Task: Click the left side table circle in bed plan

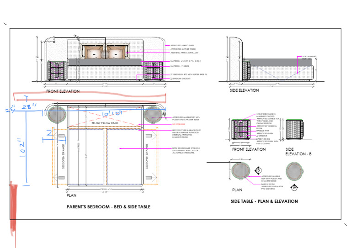Action: tap(57, 115)
